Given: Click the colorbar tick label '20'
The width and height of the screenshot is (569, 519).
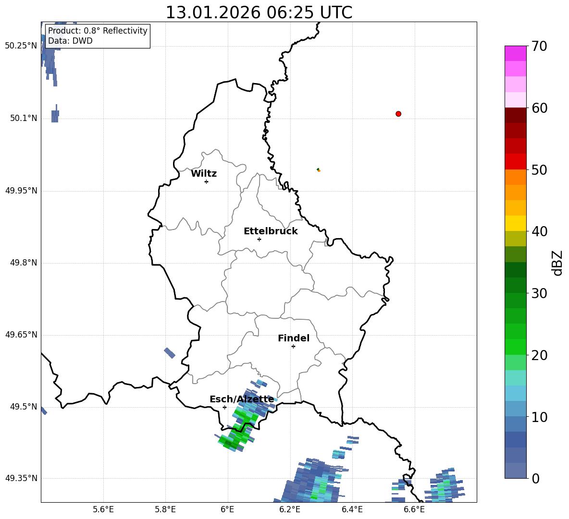Looking at the screenshot, I should [539, 355].
